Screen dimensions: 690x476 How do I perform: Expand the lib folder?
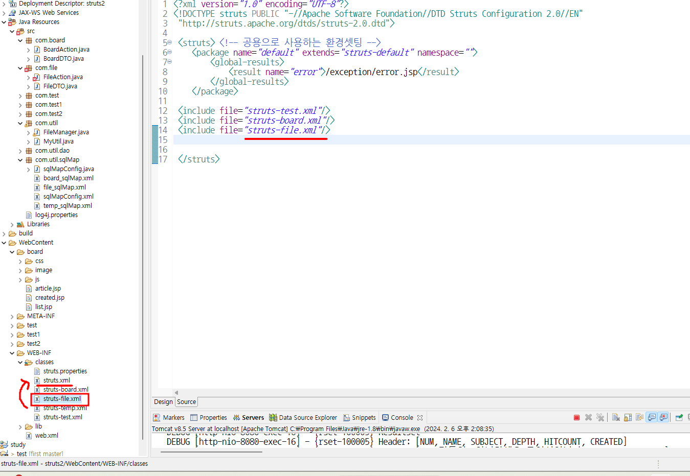pyautogui.click(x=20, y=426)
